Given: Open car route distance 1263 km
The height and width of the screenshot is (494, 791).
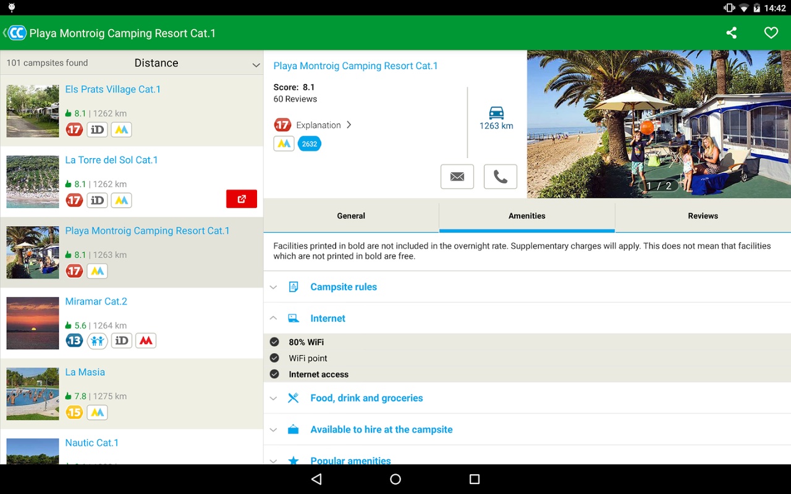Looking at the screenshot, I should [x=496, y=118].
